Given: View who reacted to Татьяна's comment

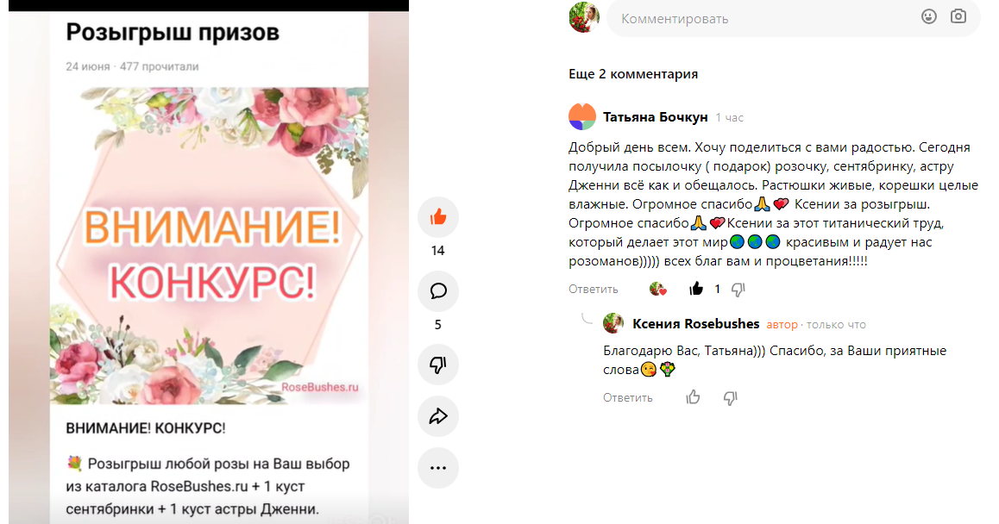Looking at the screenshot, I should pos(657,289).
